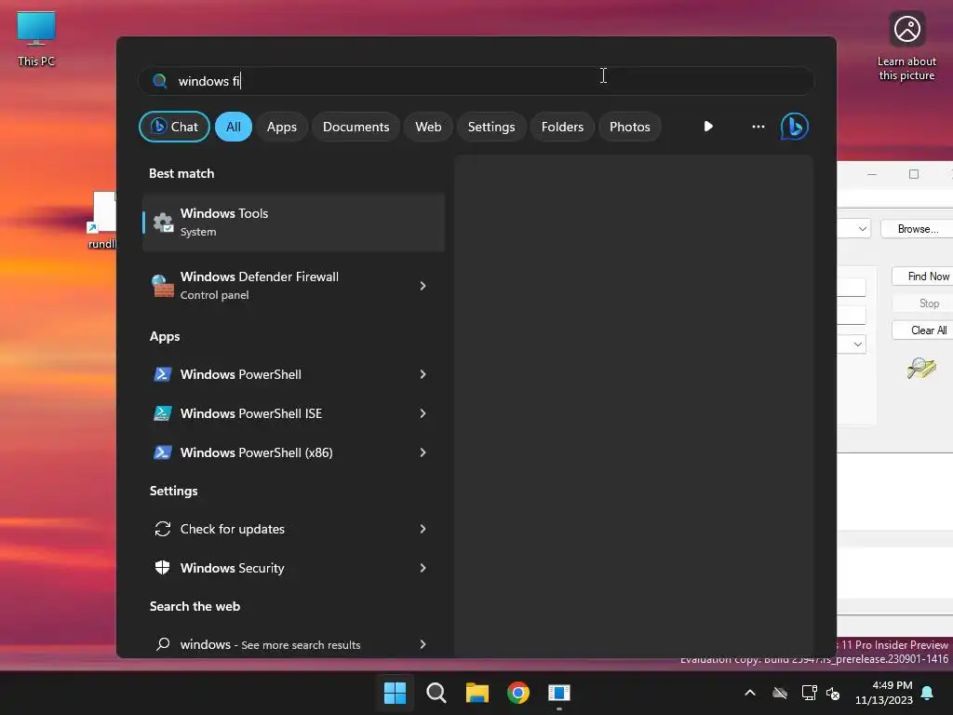Launch Google Chrome from taskbar
The image size is (953, 715).
click(x=518, y=693)
